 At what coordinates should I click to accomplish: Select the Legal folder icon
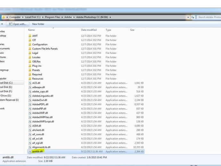pos(30,53)
